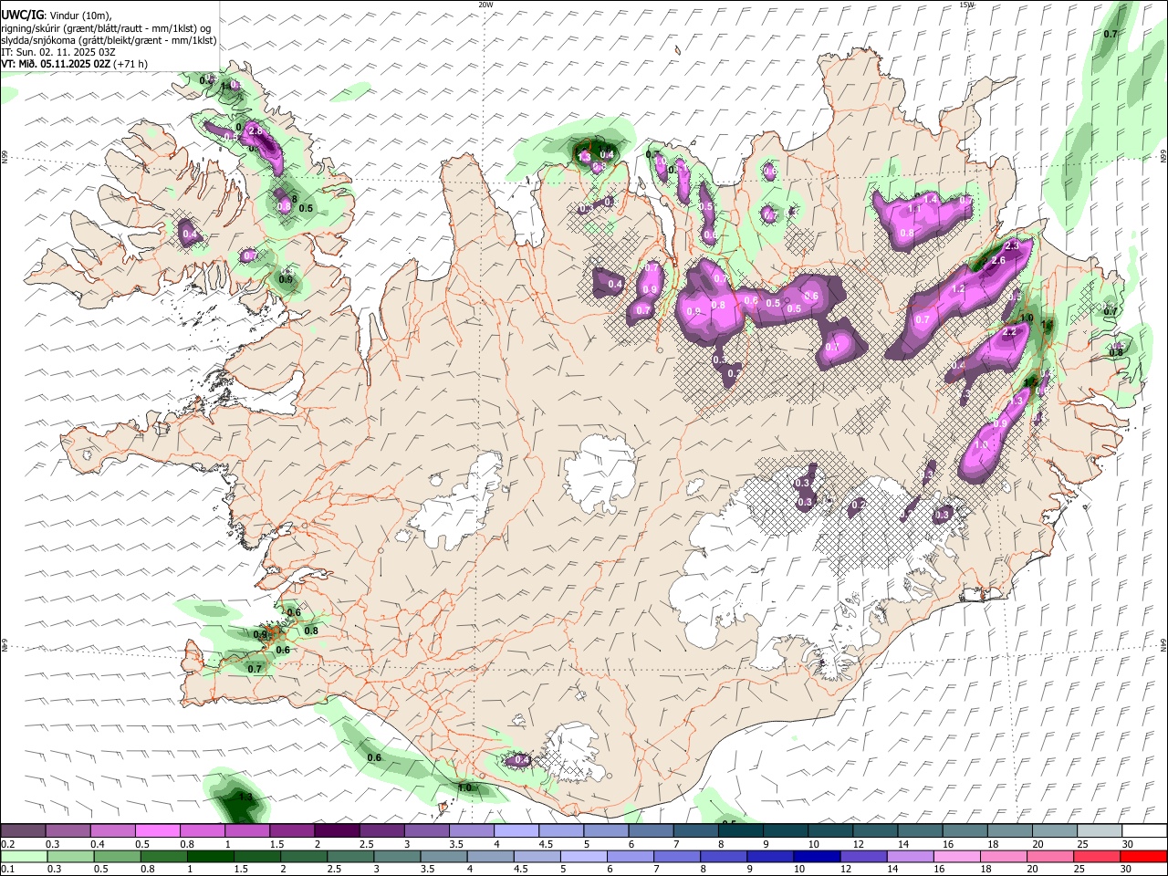Click the '15W' longitude label at the top
The width and height of the screenshot is (1168, 876).
click(x=967, y=5)
